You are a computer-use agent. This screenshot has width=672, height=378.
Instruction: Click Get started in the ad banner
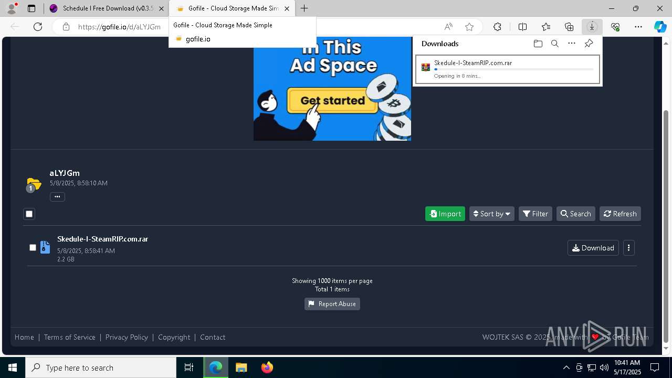[x=333, y=100]
